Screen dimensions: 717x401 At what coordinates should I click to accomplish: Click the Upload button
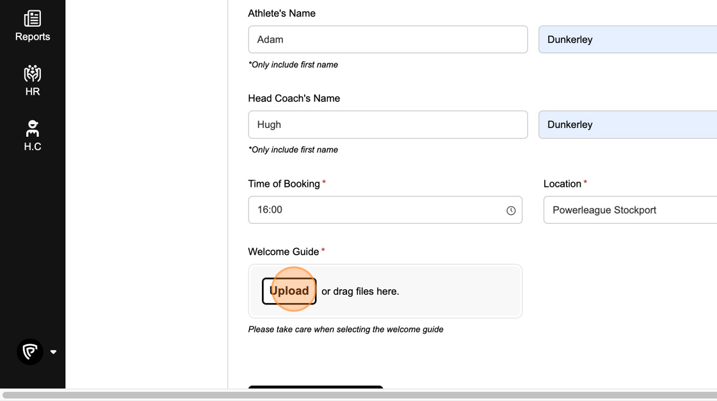click(289, 291)
